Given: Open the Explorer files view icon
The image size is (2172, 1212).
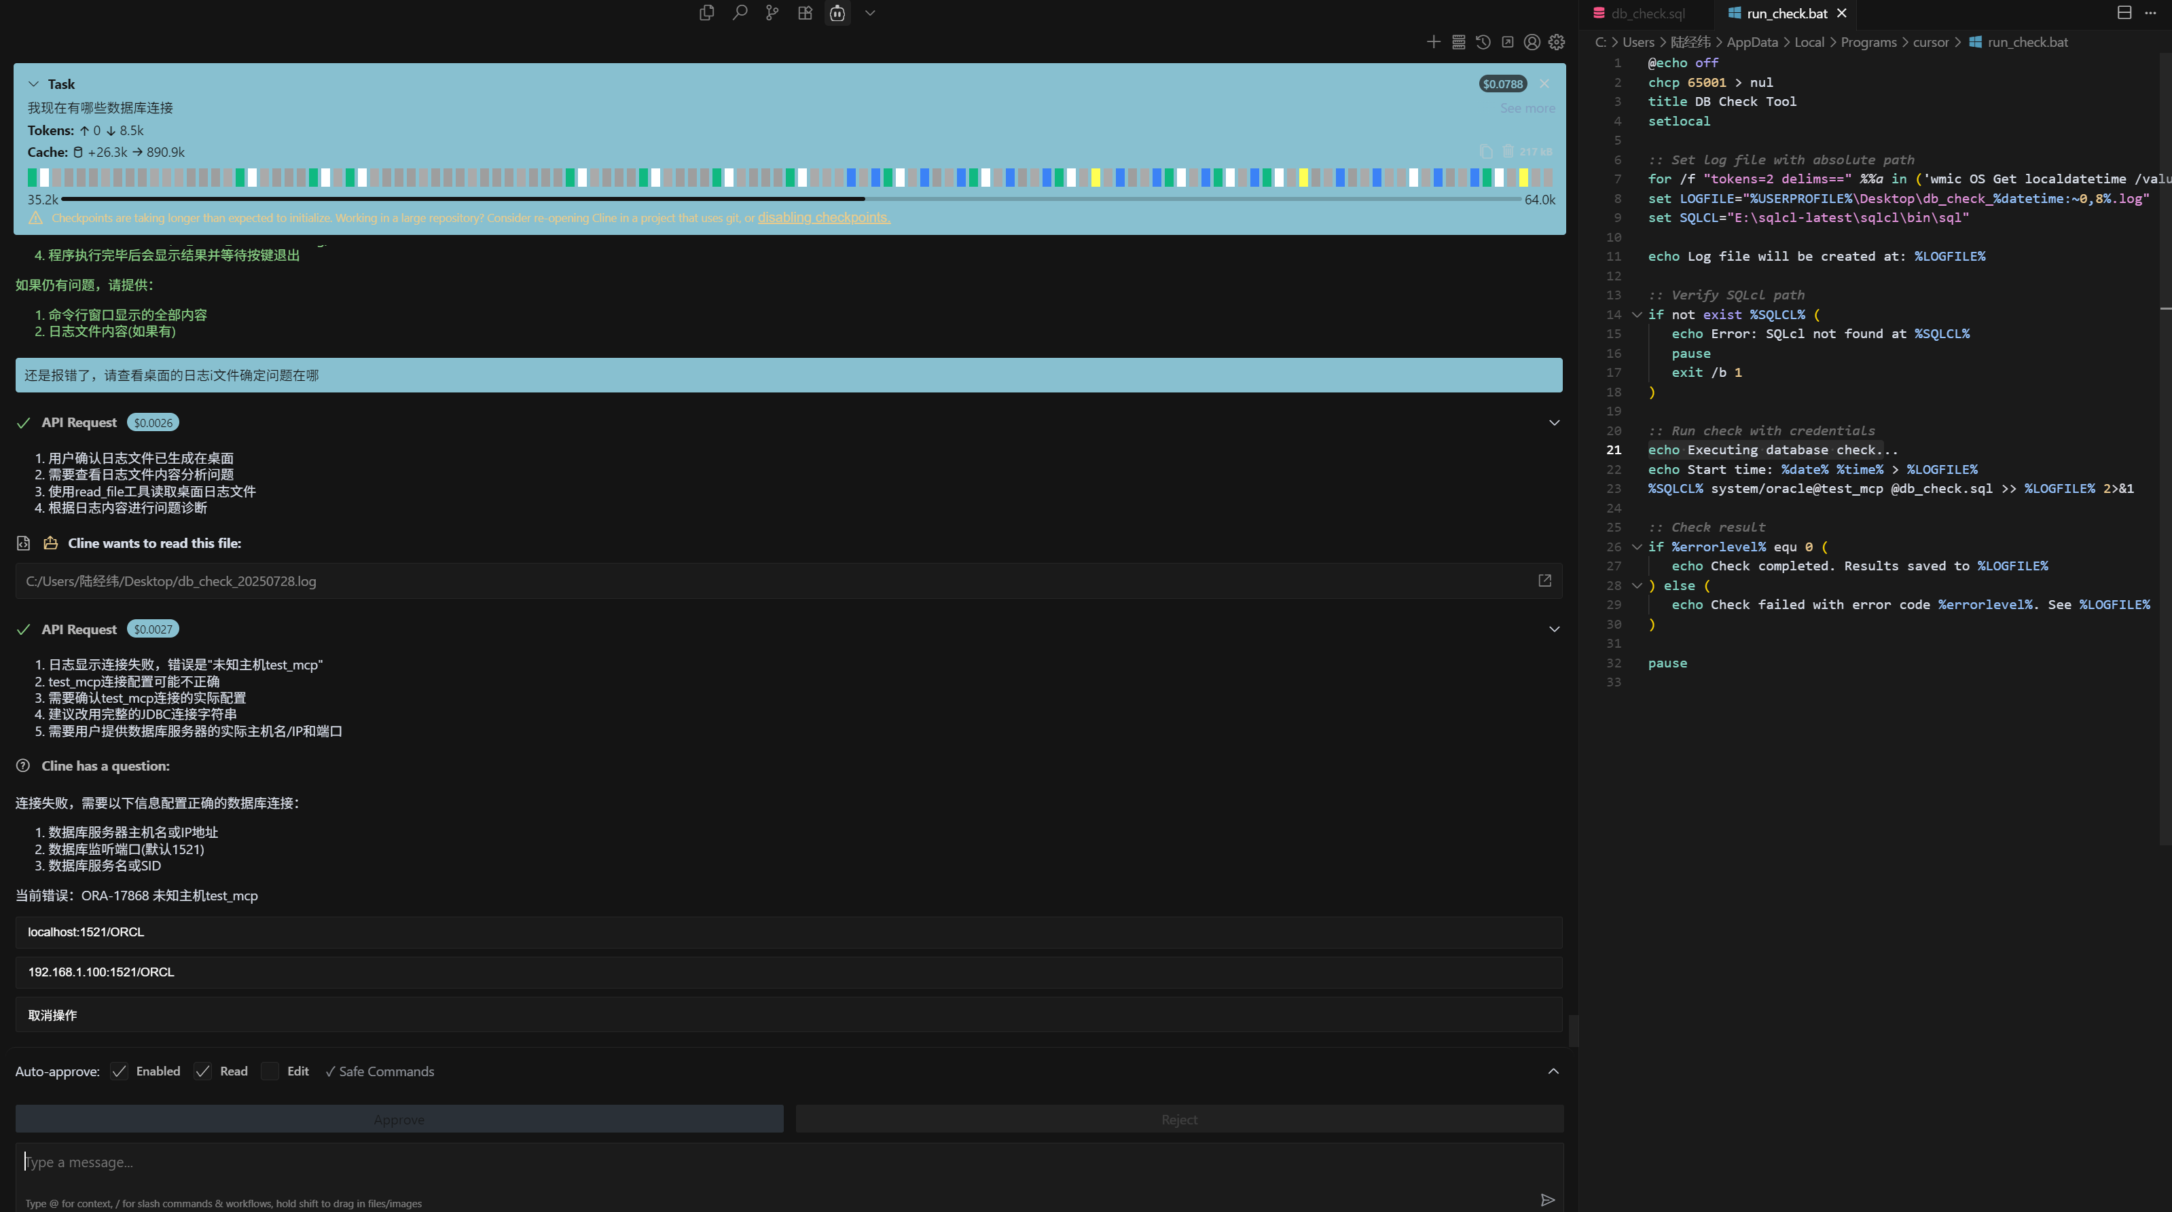Looking at the screenshot, I should tap(706, 13).
